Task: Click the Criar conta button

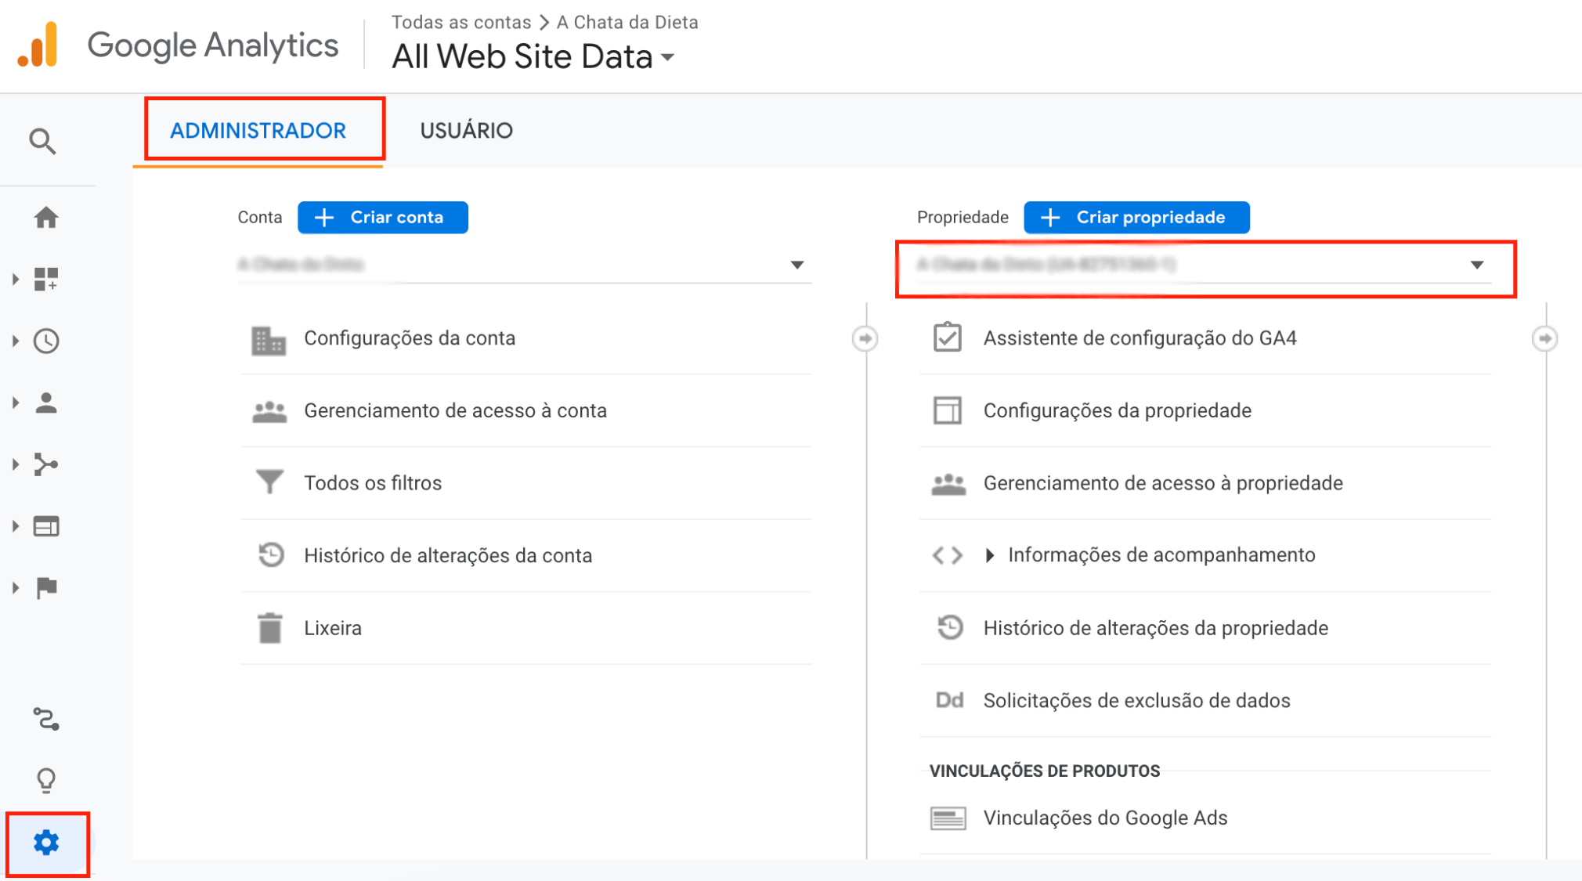Action: click(x=383, y=218)
